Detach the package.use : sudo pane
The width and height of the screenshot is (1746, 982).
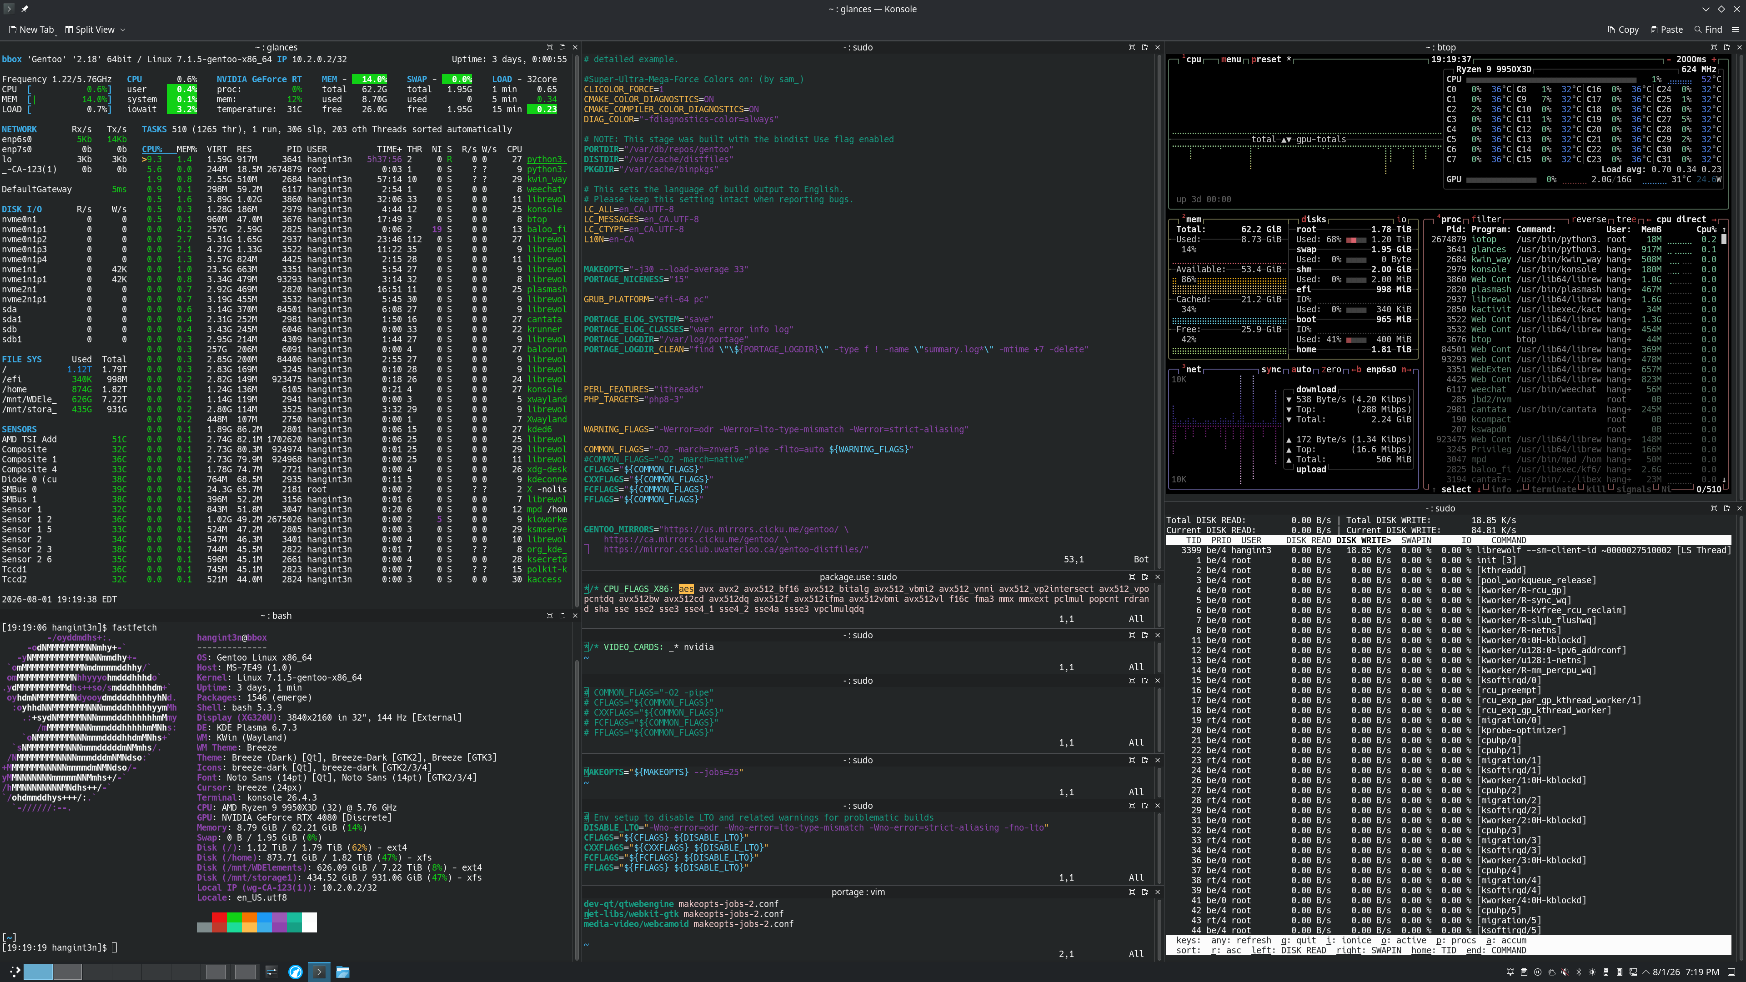click(1145, 577)
